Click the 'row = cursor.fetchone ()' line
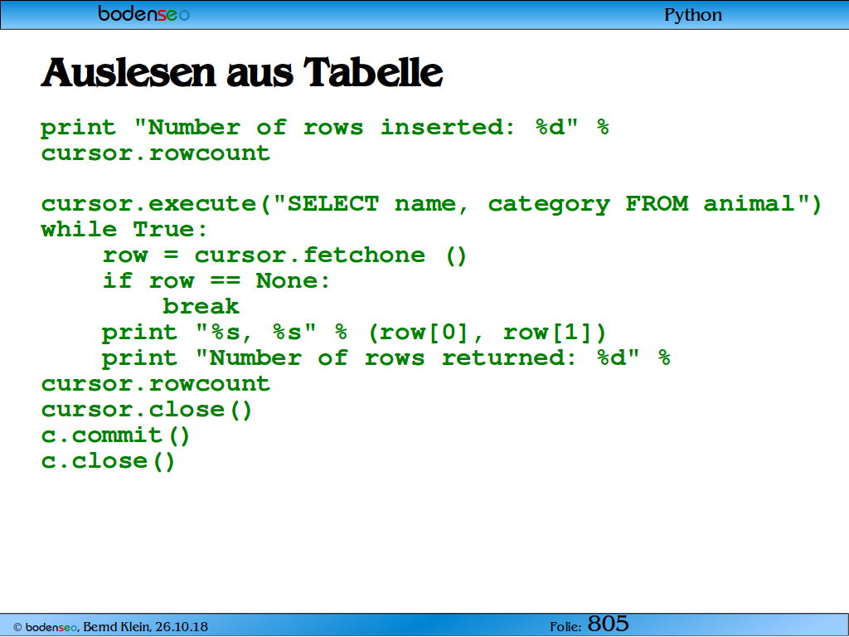Image resolution: width=849 pixels, height=637 pixels. (284, 255)
